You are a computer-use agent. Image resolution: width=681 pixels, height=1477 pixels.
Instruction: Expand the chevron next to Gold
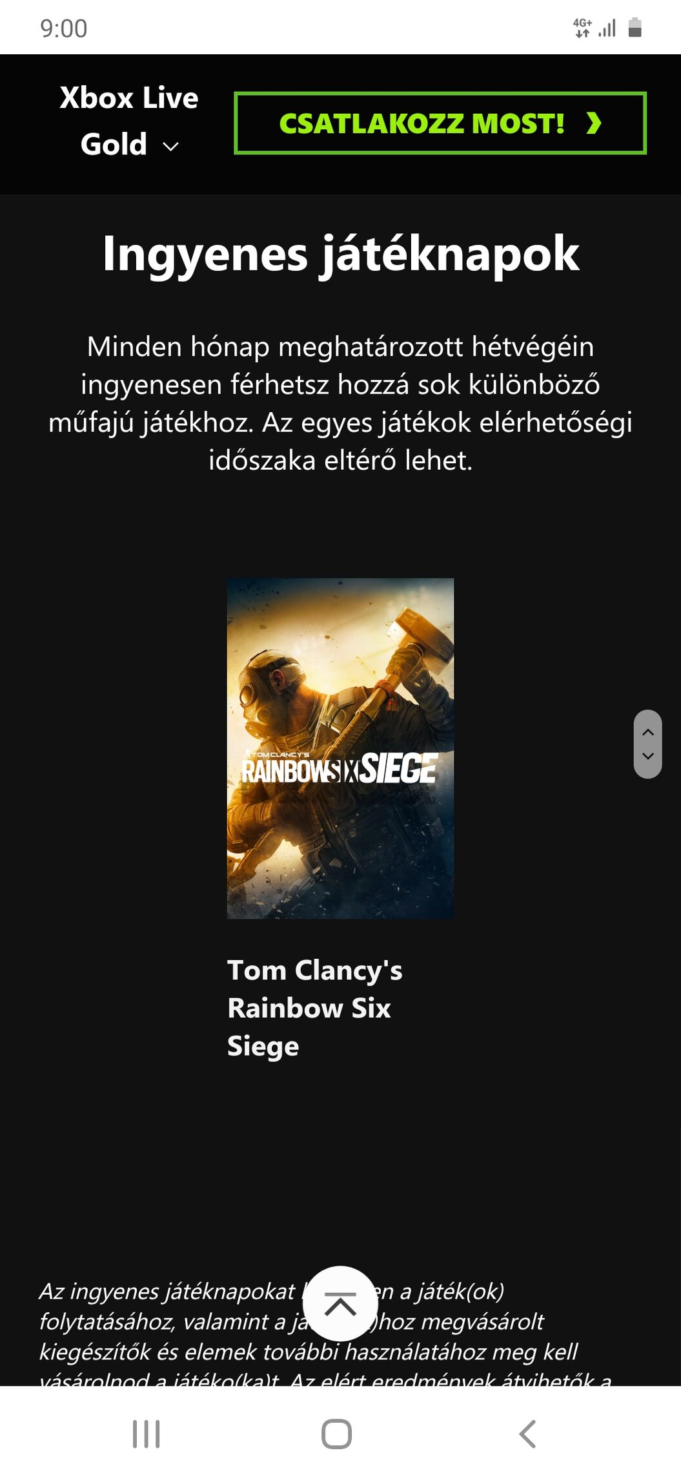[x=170, y=147]
